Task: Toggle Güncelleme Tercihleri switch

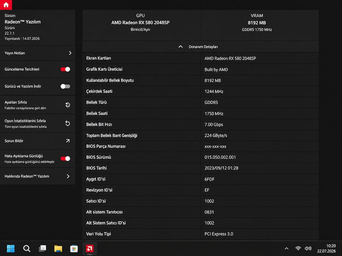Action: click(x=65, y=69)
